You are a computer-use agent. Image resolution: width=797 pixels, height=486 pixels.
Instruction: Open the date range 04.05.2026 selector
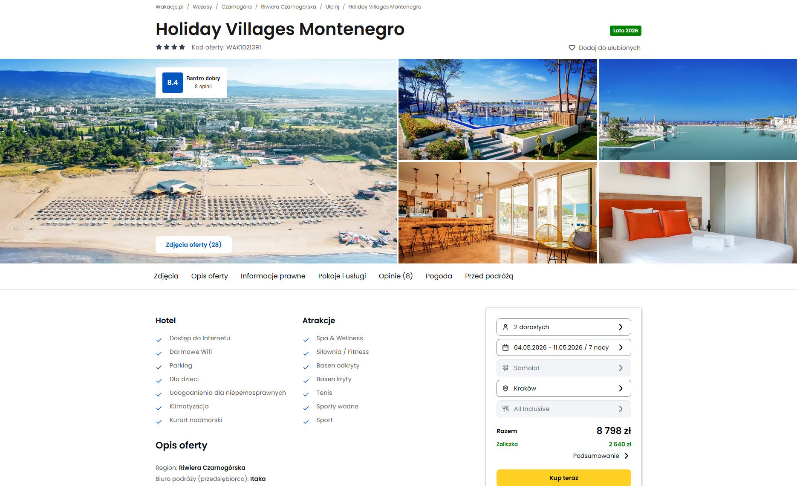point(563,347)
